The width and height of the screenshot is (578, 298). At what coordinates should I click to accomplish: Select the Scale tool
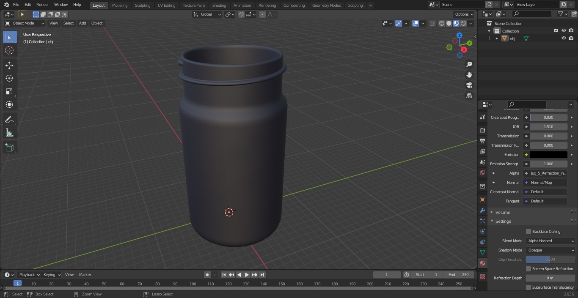[9, 91]
